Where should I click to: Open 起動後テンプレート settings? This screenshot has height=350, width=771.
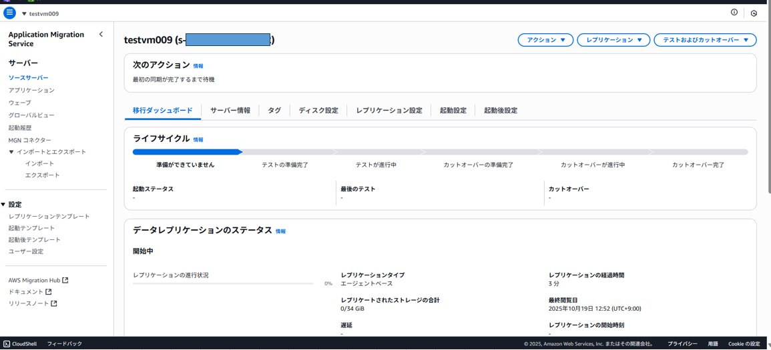[35, 240]
